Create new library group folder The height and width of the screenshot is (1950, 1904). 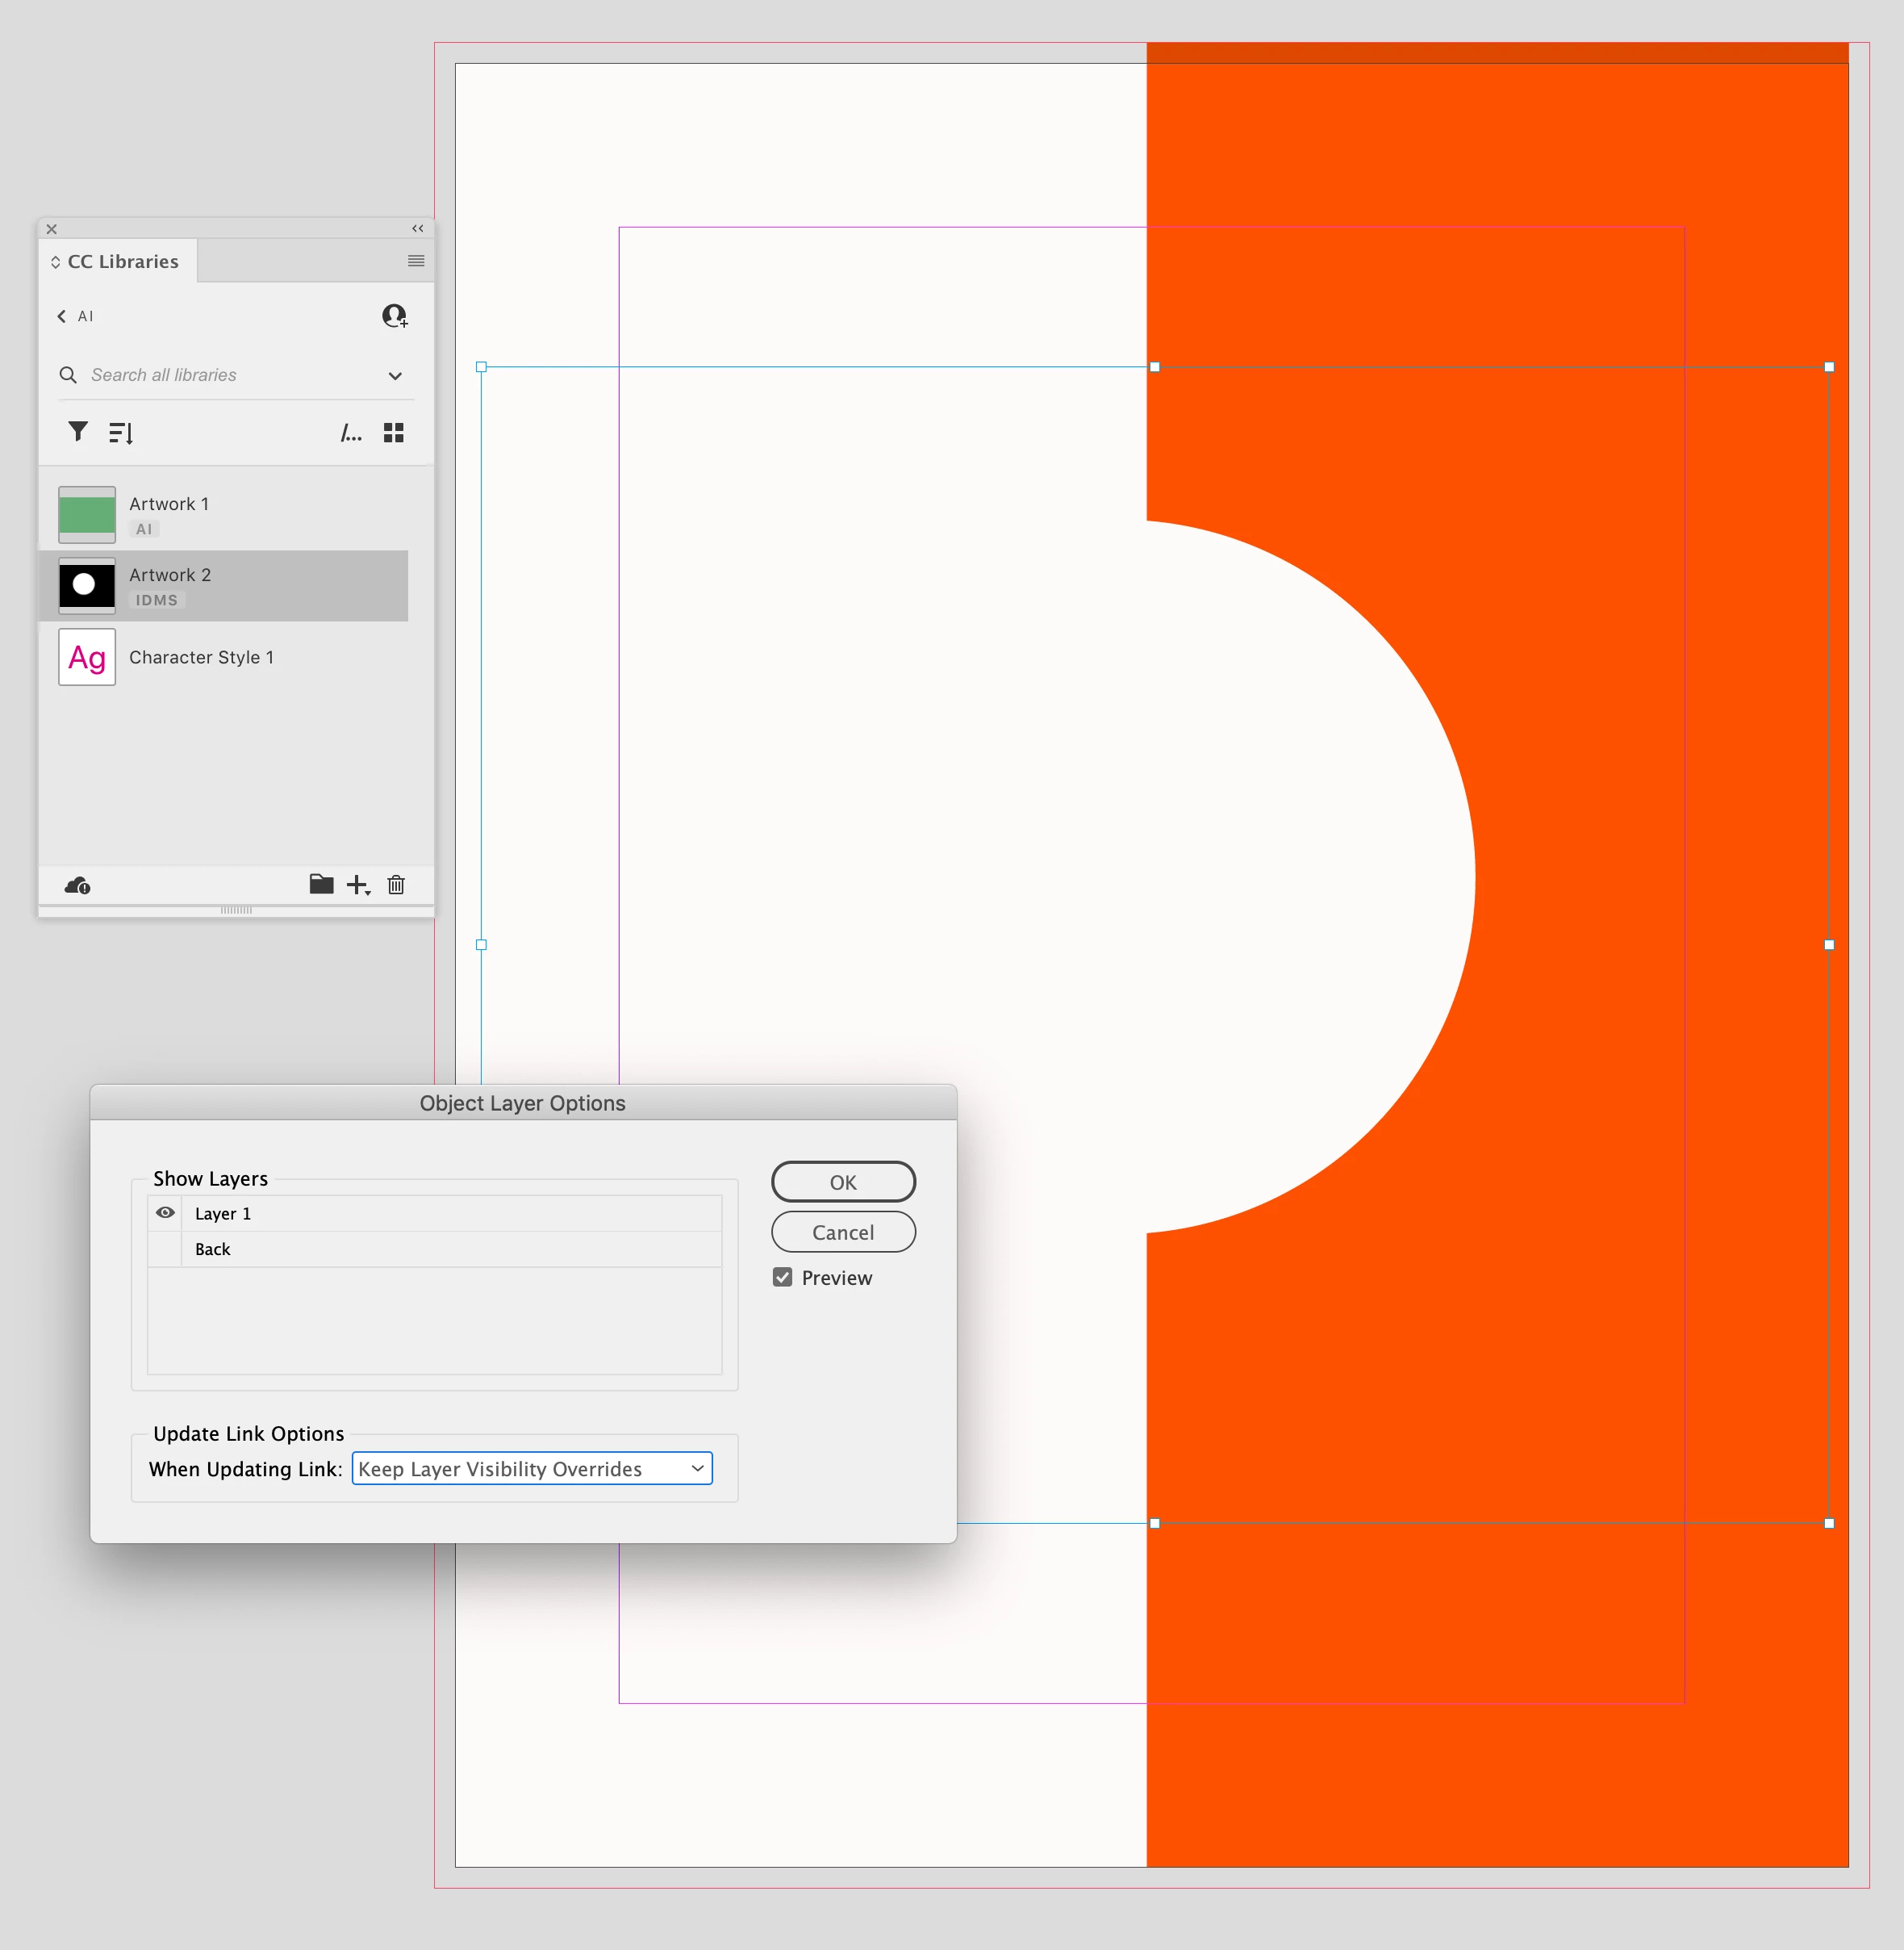pyautogui.click(x=321, y=884)
